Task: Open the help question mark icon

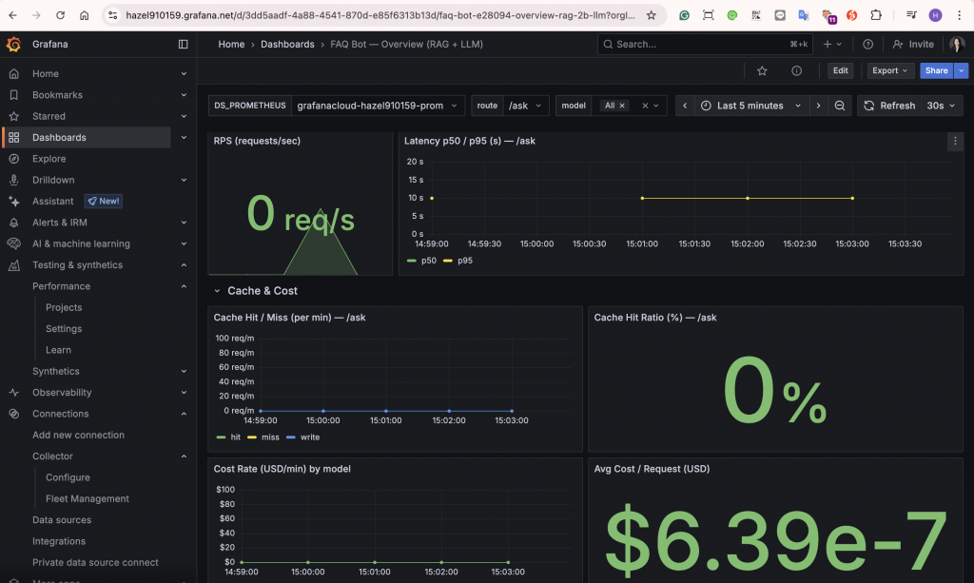Action: (867, 44)
